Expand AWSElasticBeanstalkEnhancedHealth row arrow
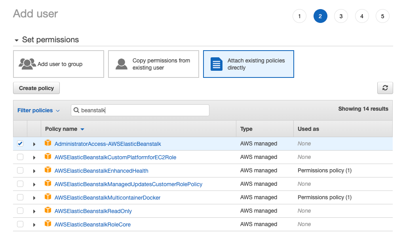Screen dimensions: 405x232 coord(34,171)
